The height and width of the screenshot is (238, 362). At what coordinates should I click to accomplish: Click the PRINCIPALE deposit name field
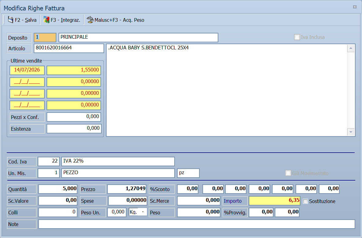138,37
